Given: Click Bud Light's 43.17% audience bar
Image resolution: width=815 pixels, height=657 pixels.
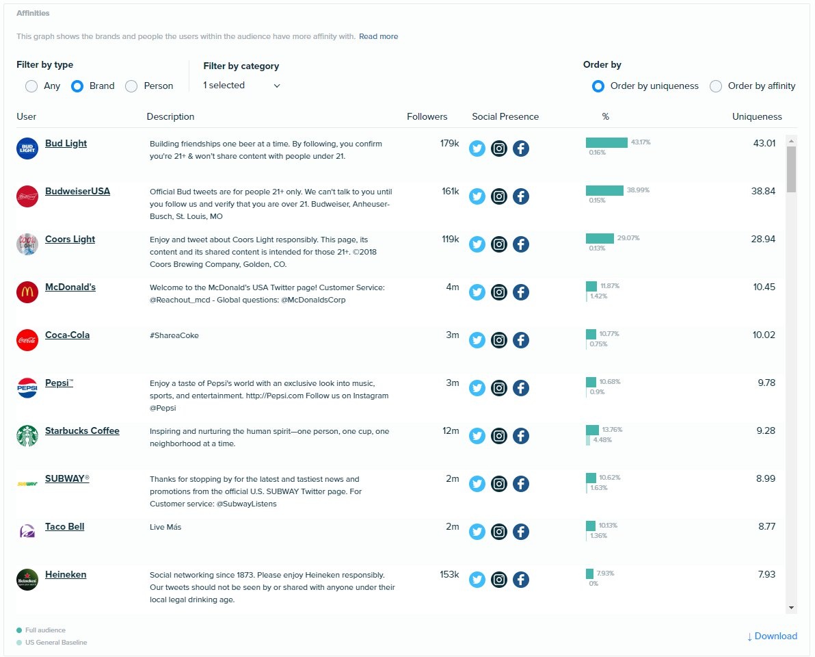Looking at the screenshot, I should pyautogui.click(x=606, y=142).
